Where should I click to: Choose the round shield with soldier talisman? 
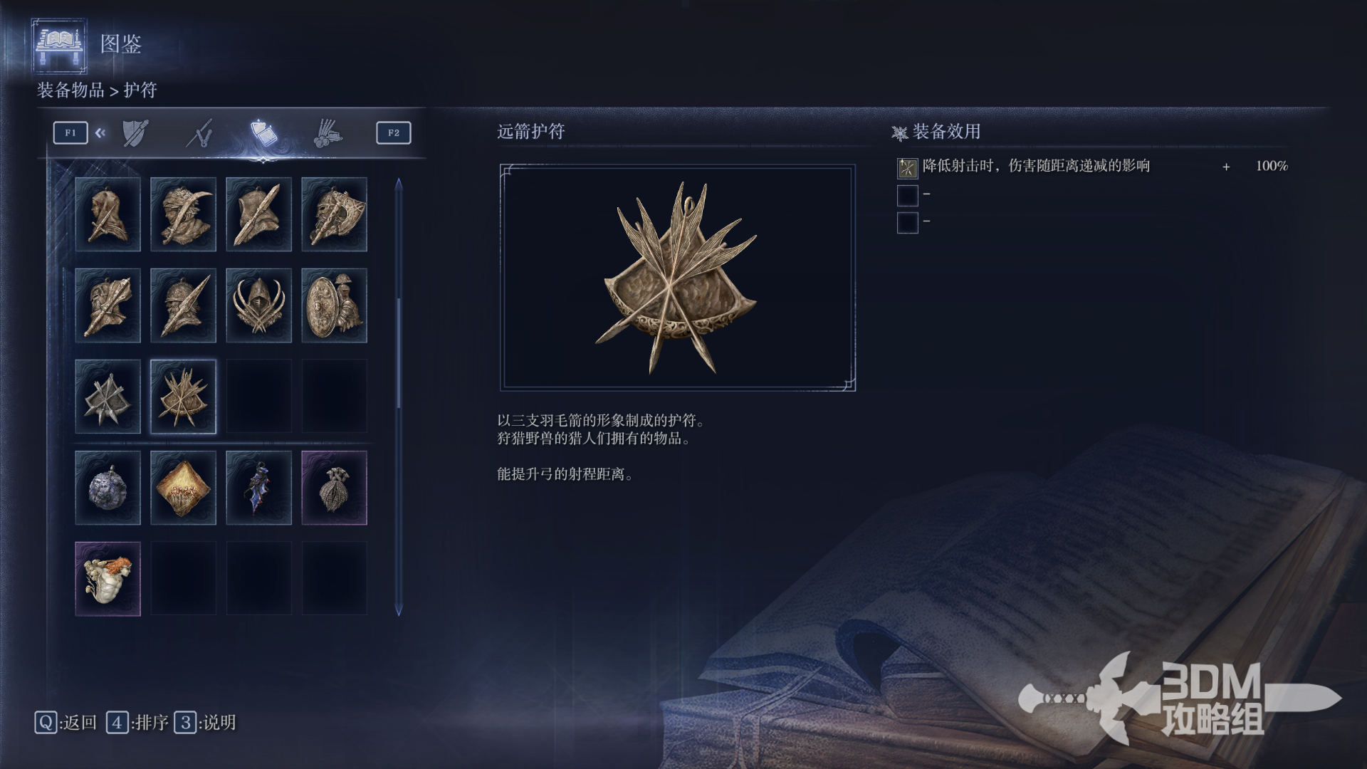point(334,305)
